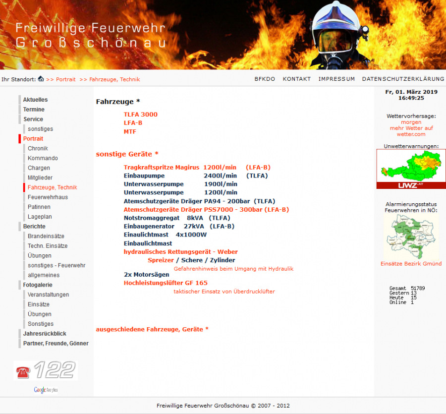Open the Chronik sidebar entry
Viewport: 446px width, 414px height.
38,148
